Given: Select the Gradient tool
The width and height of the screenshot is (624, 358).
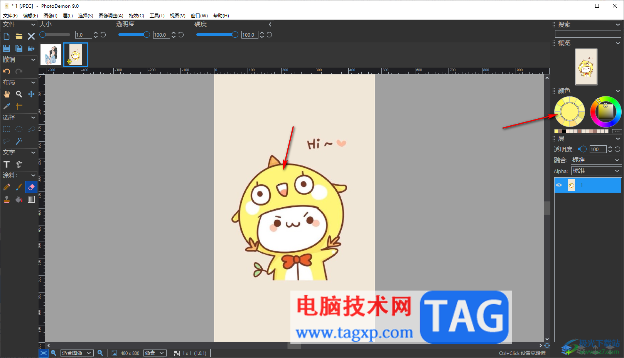Looking at the screenshot, I should pos(31,199).
